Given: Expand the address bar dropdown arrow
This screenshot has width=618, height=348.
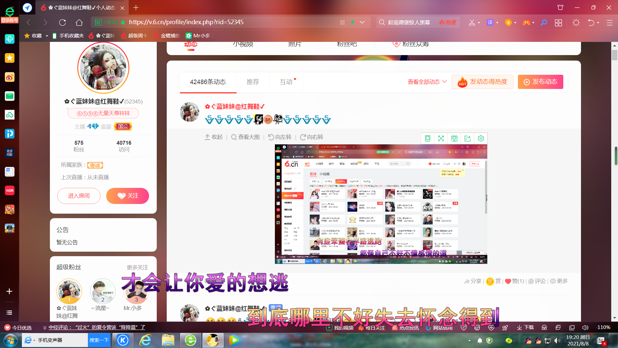Looking at the screenshot, I should coord(362,22).
